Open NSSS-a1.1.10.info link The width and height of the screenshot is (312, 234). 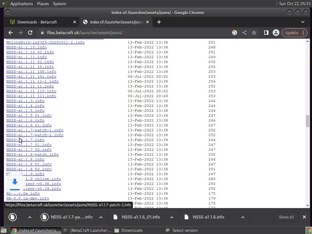pos(27,47)
